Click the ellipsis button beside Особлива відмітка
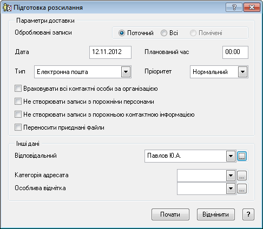Screen dimensions: 263x229 [x=242, y=188]
